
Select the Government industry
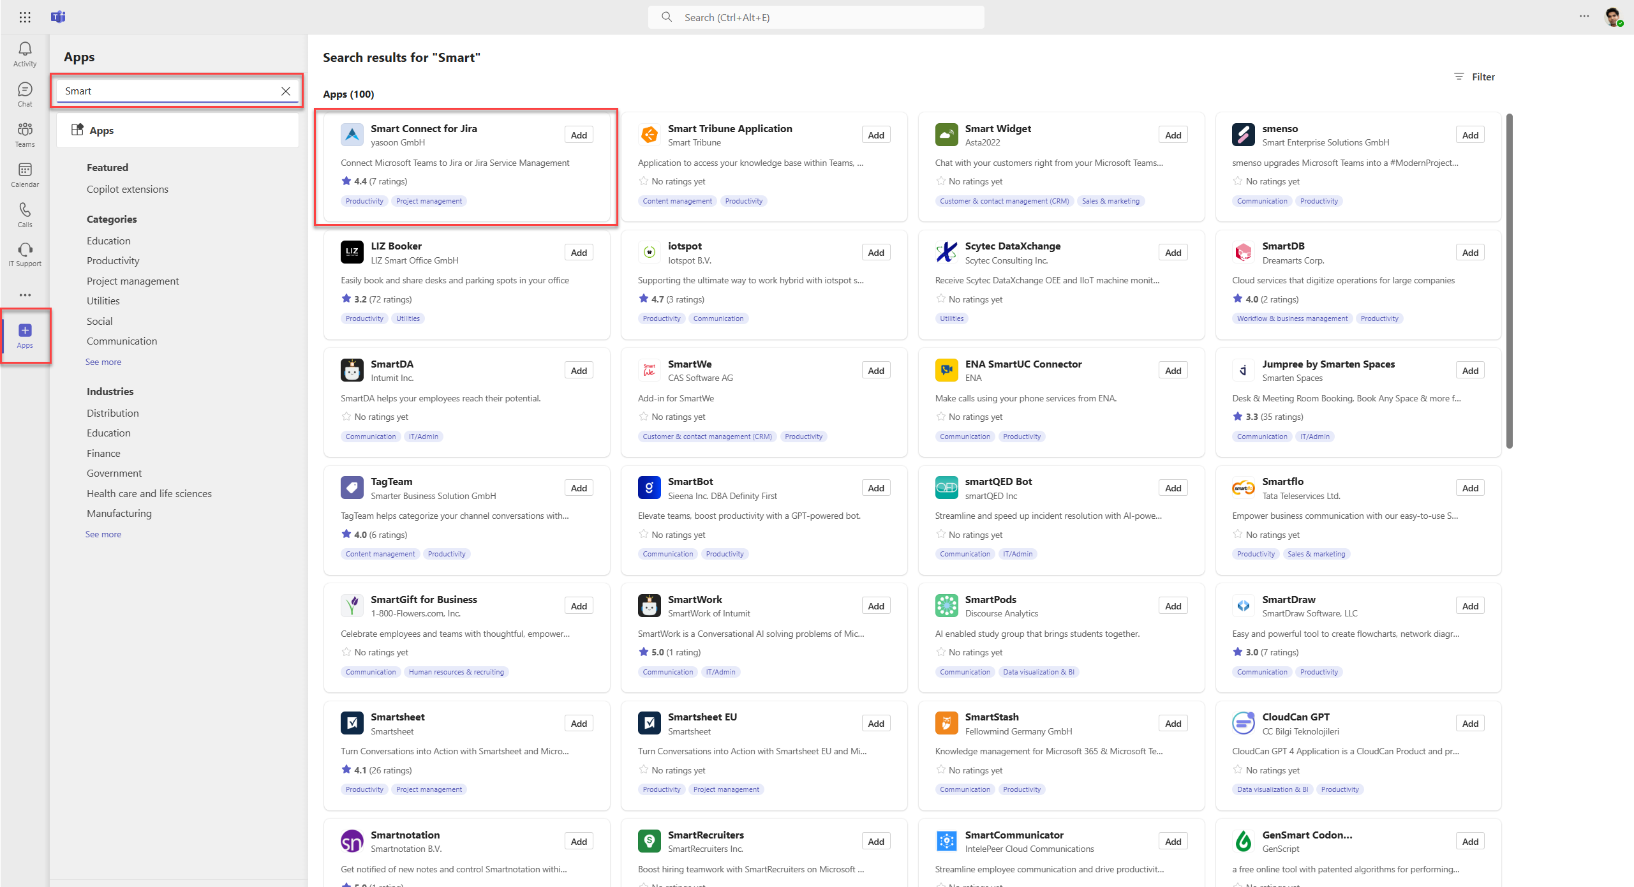pyautogui.click(x=114, y=473)
